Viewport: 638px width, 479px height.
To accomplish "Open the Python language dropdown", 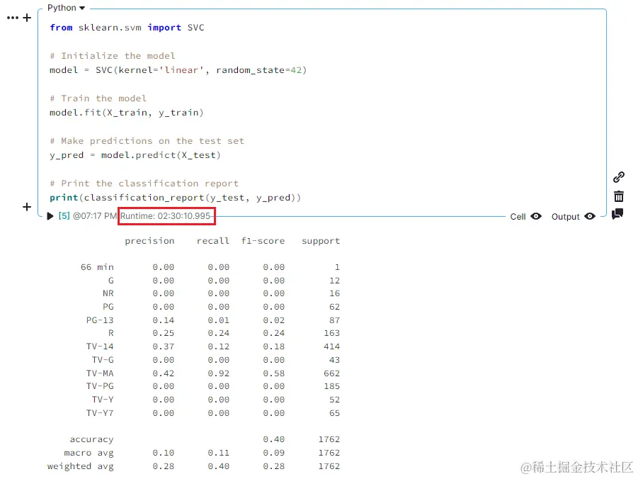I will tap(66, 8).
